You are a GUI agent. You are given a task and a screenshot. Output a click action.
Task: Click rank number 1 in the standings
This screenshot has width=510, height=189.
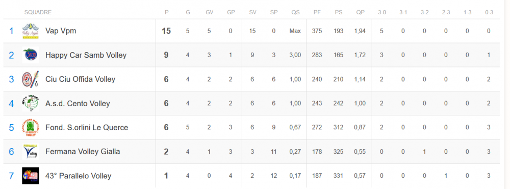pyautogui.click(x=11, y=31)
